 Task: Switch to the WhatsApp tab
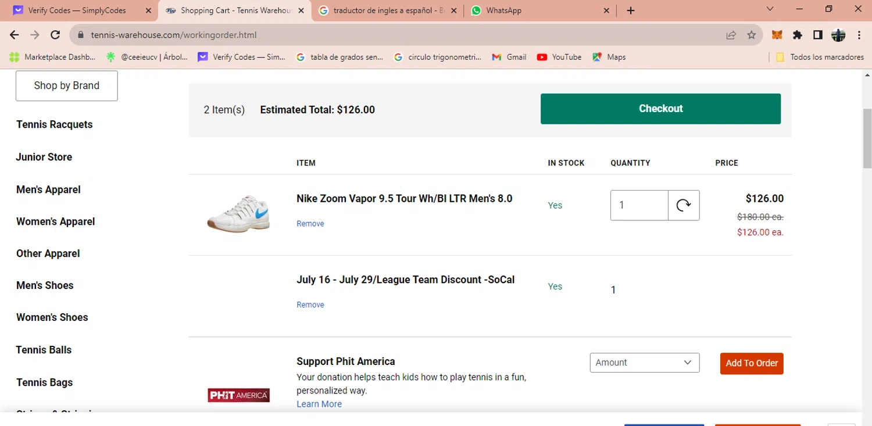tap(540, 10)
